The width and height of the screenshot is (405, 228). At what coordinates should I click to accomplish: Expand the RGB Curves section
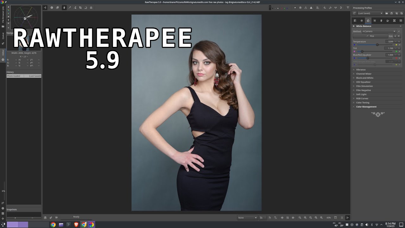[x=362, y=98]
